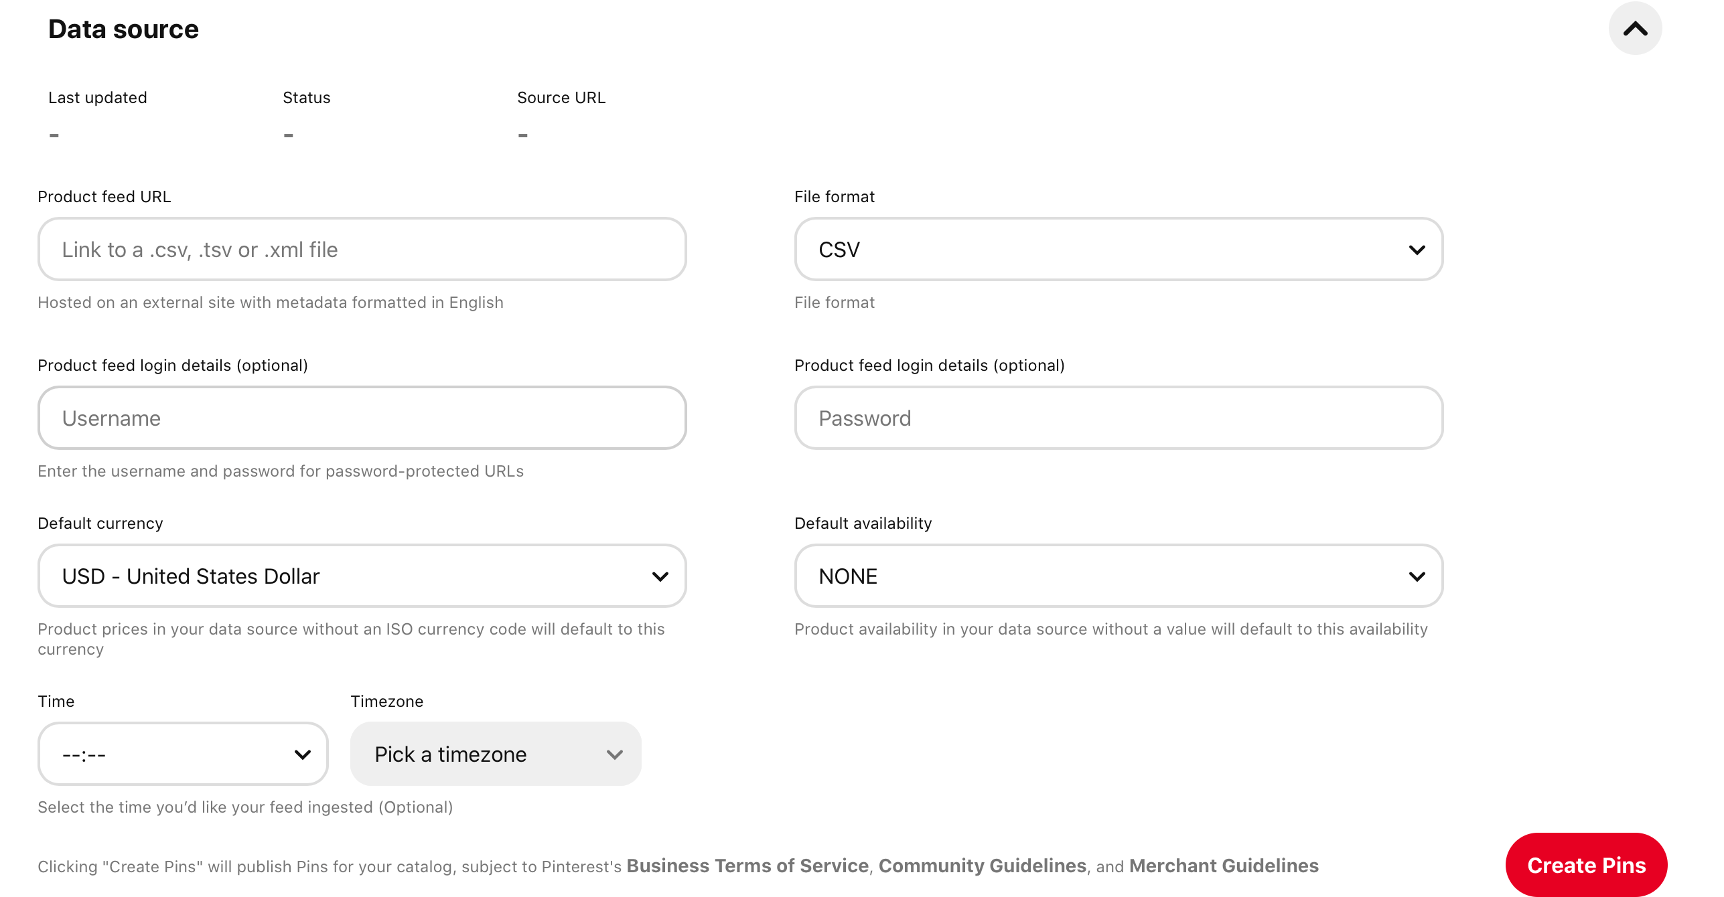
Task: Open the Time picker dropdown
Action: coord(182,754)
